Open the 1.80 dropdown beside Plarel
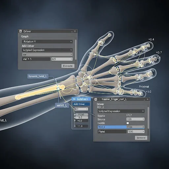The width and height of the screenshot is (169, 169). (136, 131)
